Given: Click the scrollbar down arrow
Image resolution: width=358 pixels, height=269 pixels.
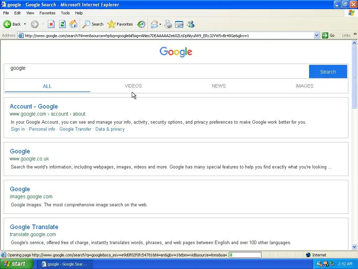Looking at the screenshot, I should 355,247.
